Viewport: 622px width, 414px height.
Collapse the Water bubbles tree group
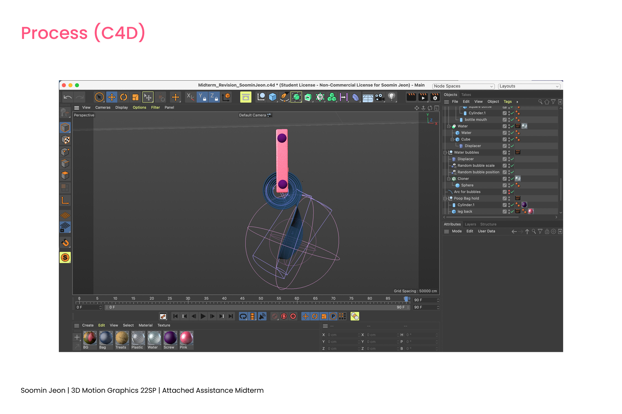(x=445, y=152)
